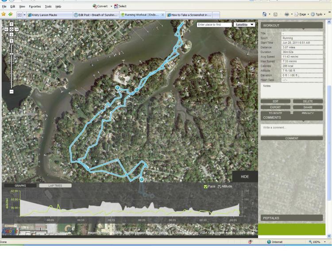332x258 pixels.
Task: Click the Print icon in toolbar
Action: (287, 15)
